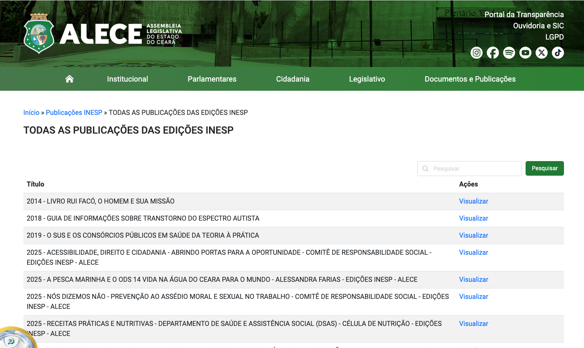Open the YouTube channel icon
The width and height of the screenshot is (584, 348).
pos(525,53)
